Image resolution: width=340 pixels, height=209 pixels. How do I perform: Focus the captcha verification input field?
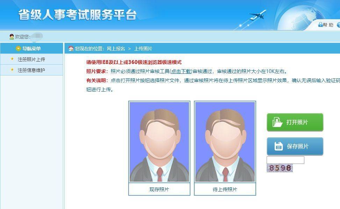(x=285, y=160)
